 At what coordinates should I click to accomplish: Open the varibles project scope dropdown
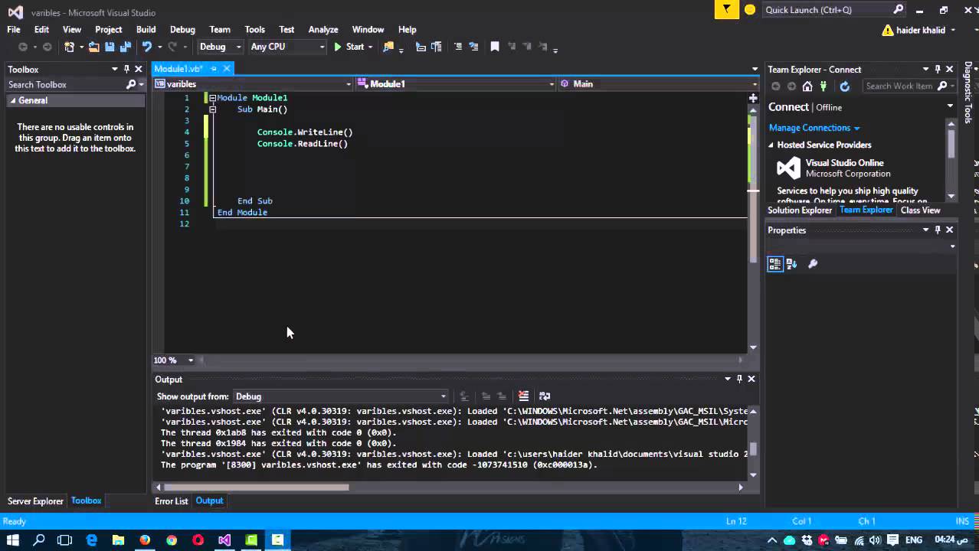click(x=254, y=84)
